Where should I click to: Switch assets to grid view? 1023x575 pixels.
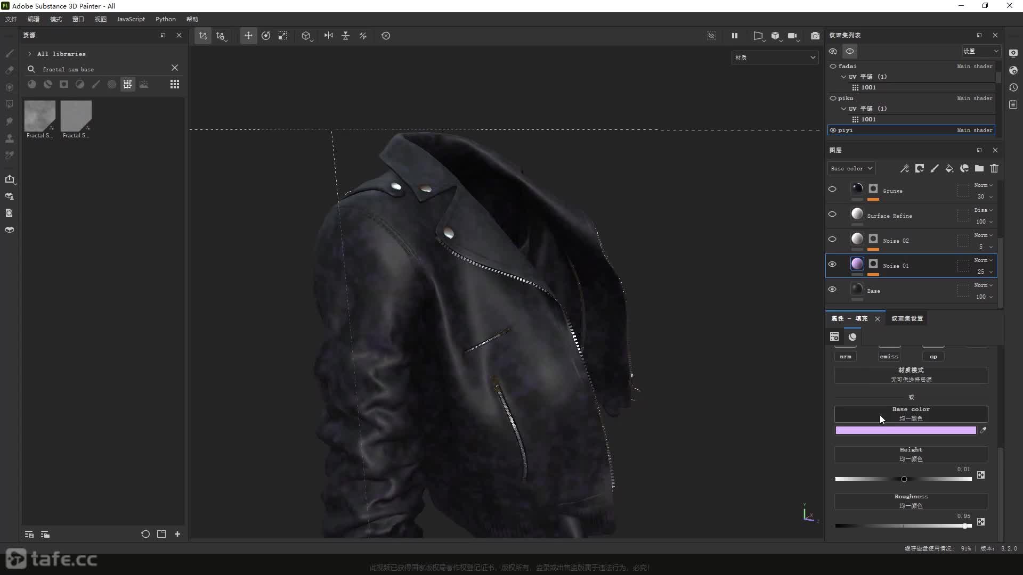(175, 84)
